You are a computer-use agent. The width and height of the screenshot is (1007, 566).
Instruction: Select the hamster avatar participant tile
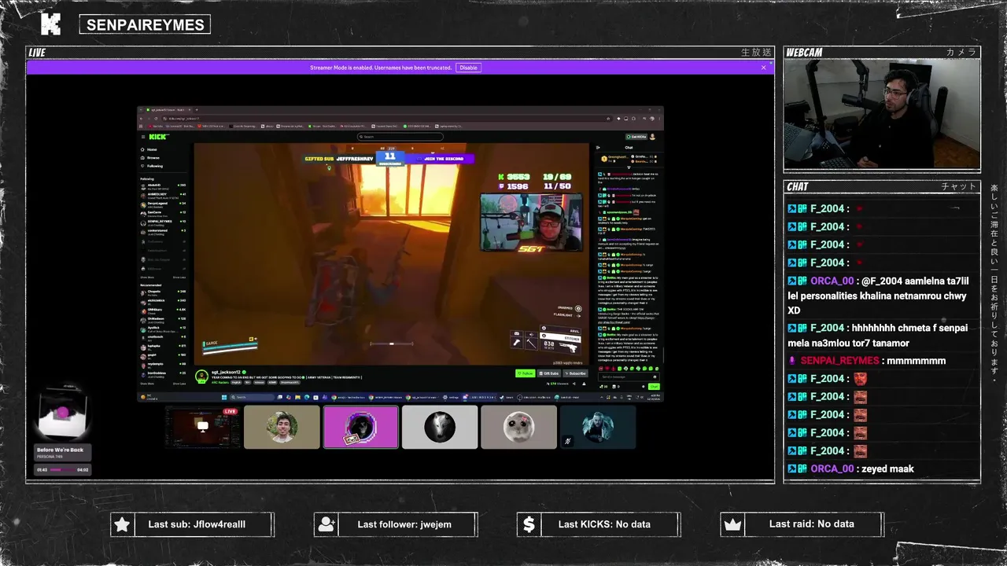pyautogui.click(x=518, y=427)
